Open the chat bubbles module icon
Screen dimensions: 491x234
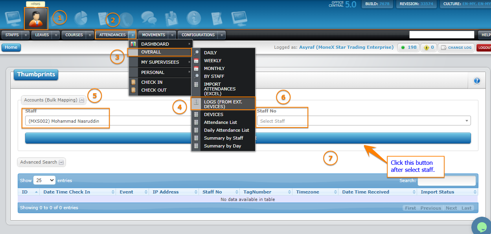click(149, 18)
